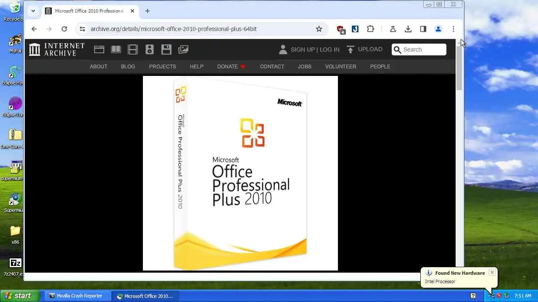This screenshot has width=538, height=302.
Task: Show browser downloads
Action: pyautogui.click(x=408, y=29)
